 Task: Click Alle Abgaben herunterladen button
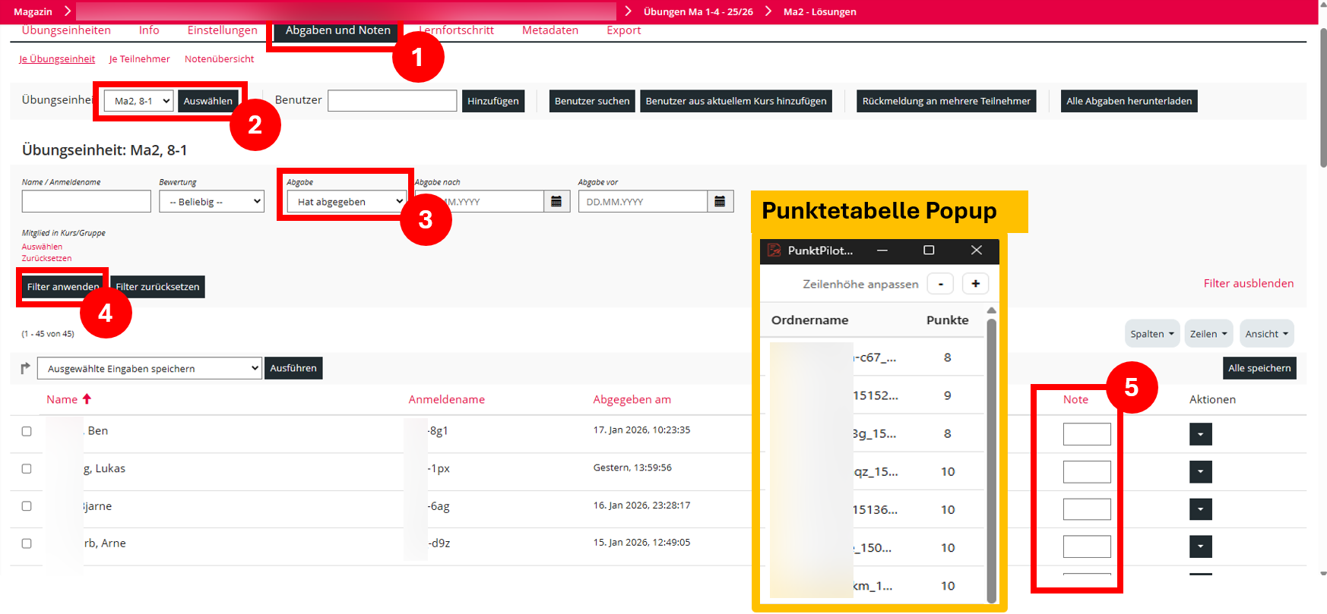point(1129,101)
